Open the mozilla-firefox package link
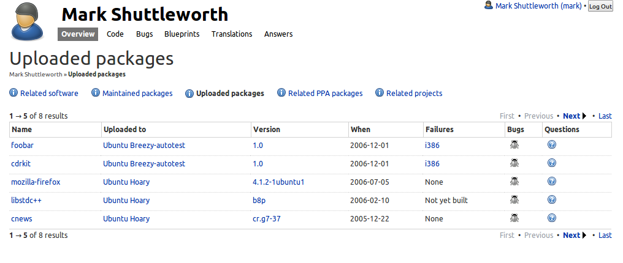Image resolution: width=623 pixels, height=263 pixels. [x=36, y=182]
